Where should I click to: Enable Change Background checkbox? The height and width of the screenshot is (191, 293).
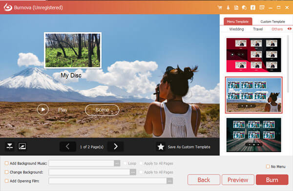(x=6, y=172)
